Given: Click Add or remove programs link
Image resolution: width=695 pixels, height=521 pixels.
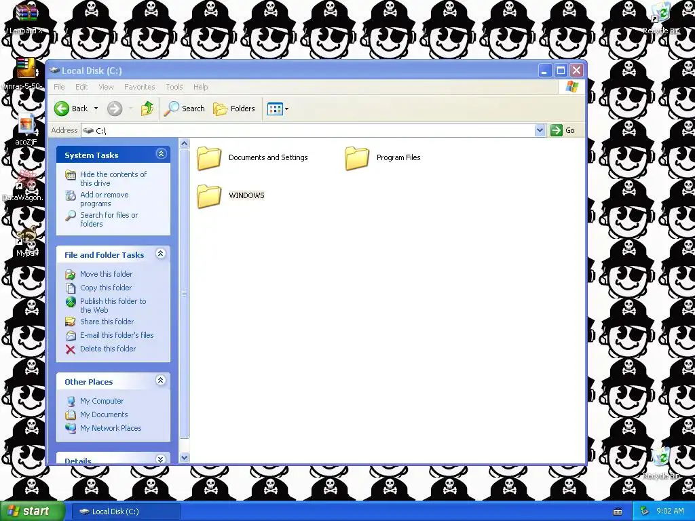Looking at the screenshot, I should point(104,199).
